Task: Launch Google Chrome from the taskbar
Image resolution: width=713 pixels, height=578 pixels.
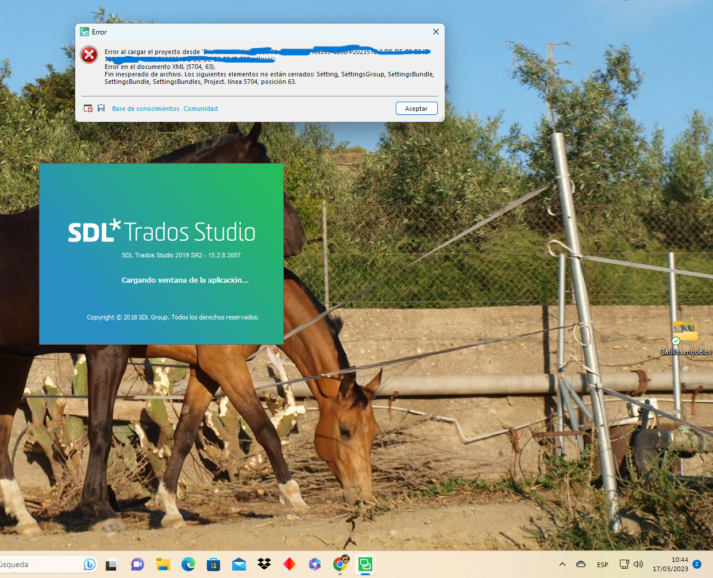Action: (340, 565)
